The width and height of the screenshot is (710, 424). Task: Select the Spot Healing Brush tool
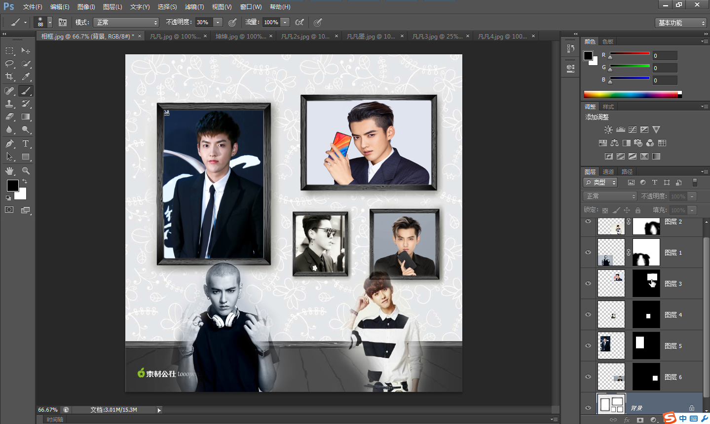tap(9, 91)
